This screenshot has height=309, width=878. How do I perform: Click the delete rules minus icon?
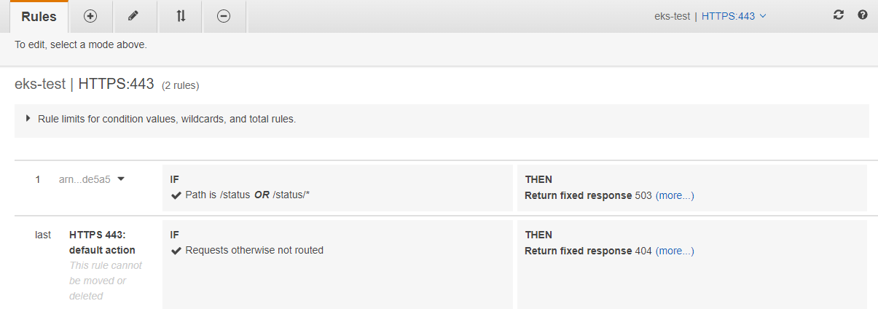point(224,16)
